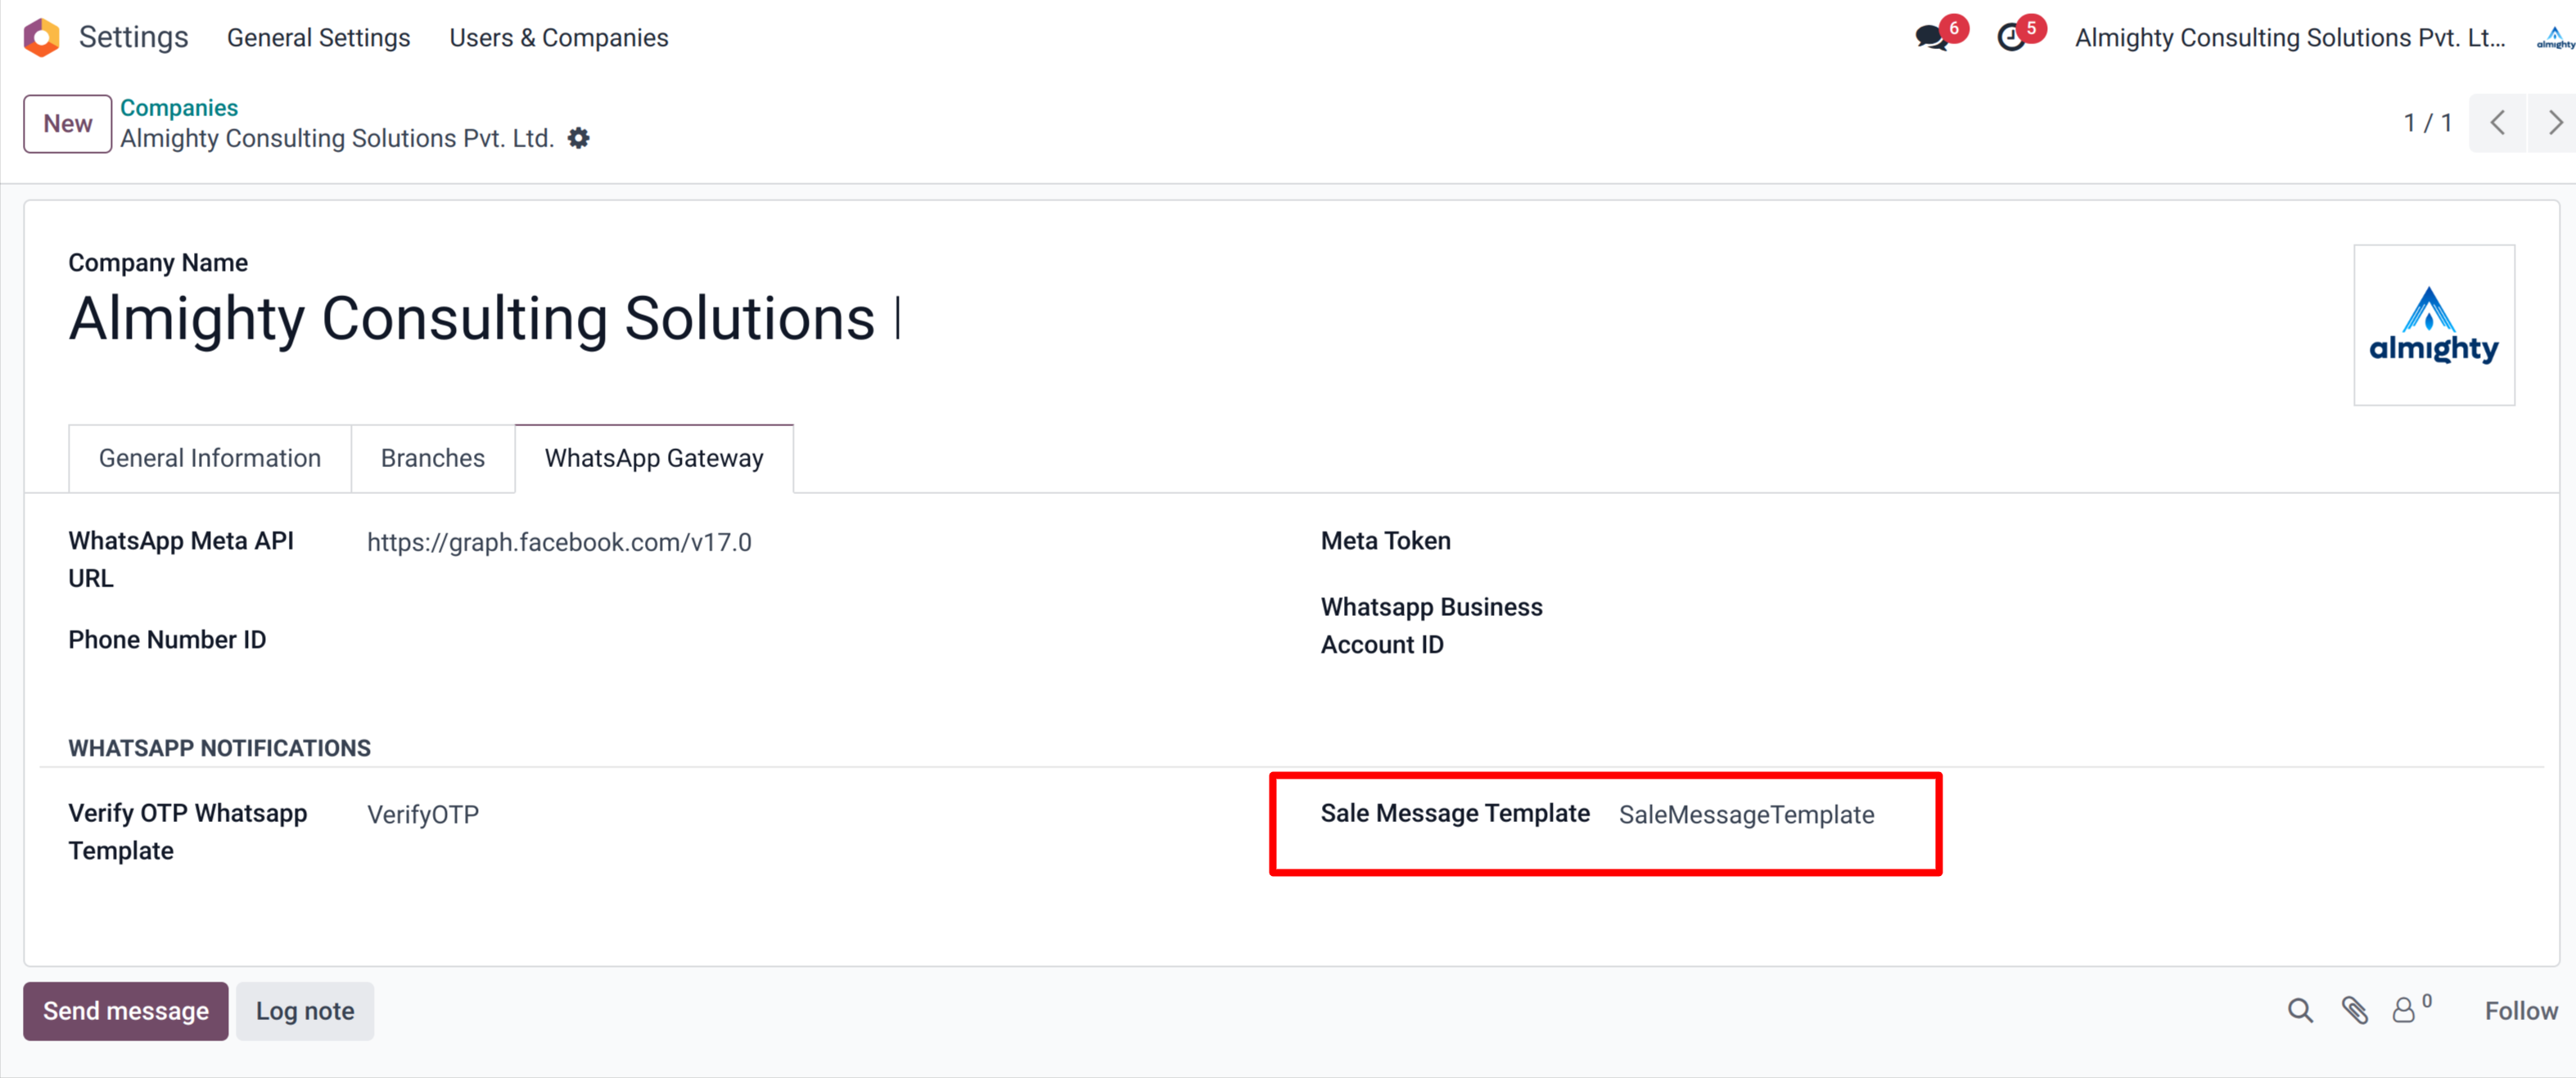This screenshot has width=2576, height=1078.
Task: Click the Odoo Settings app logo icon
Action: [x=41, y=37]
